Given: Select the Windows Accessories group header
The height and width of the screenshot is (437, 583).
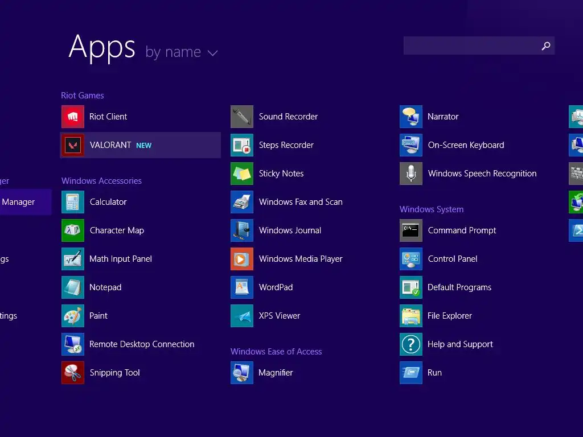Looking at the screenshot, I should click(x=101, y=181).
